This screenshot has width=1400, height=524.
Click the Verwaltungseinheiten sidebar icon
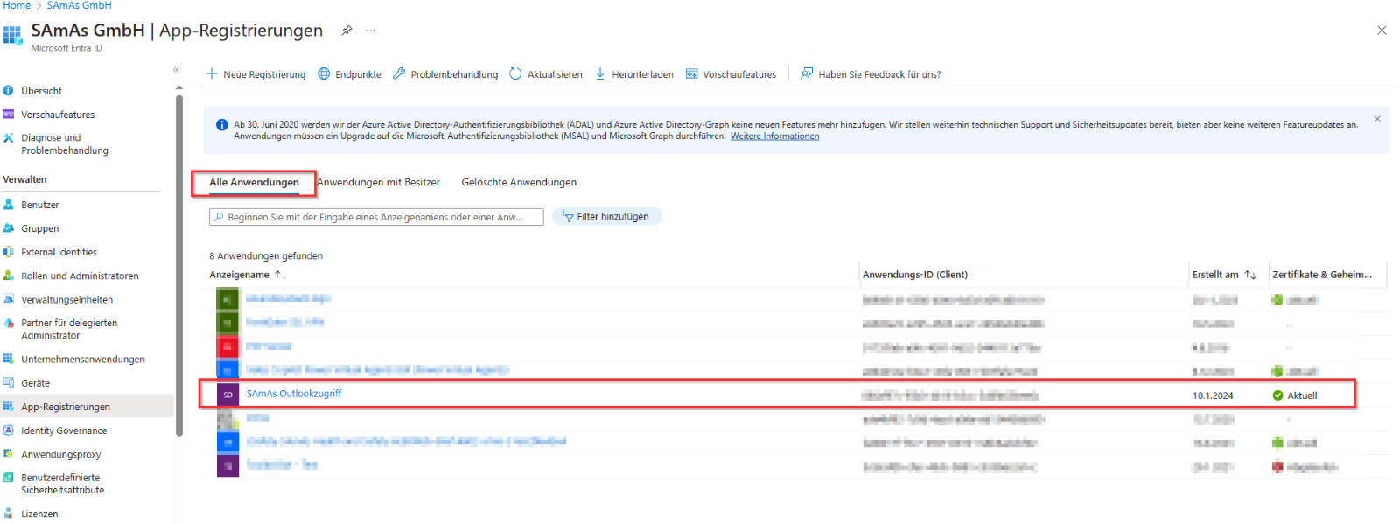tap(9, 298)
